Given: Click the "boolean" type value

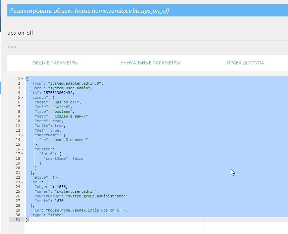Looking at the screenshot, I should pyautogui.click(x=62, y=111).
